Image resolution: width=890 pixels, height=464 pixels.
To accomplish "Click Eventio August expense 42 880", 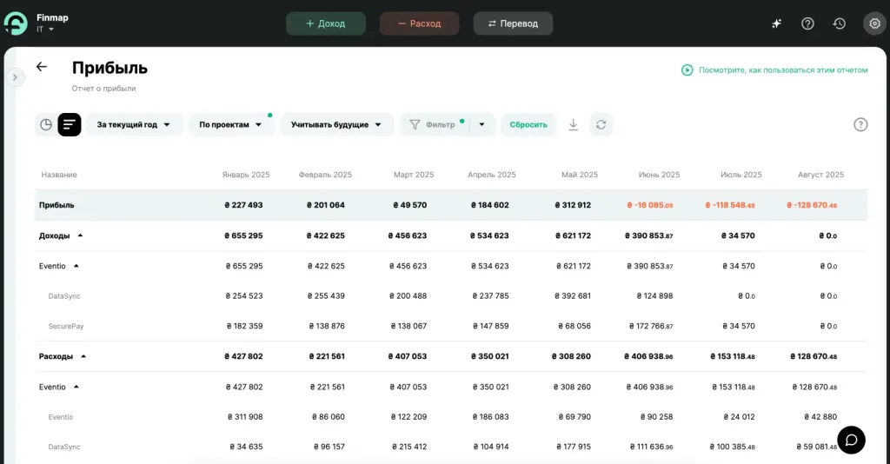I will 820,417.
